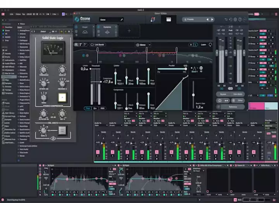Screen dimensions: 279x203
Task: Select the Dynamics module in Ozone
Action: pos(107,31)
